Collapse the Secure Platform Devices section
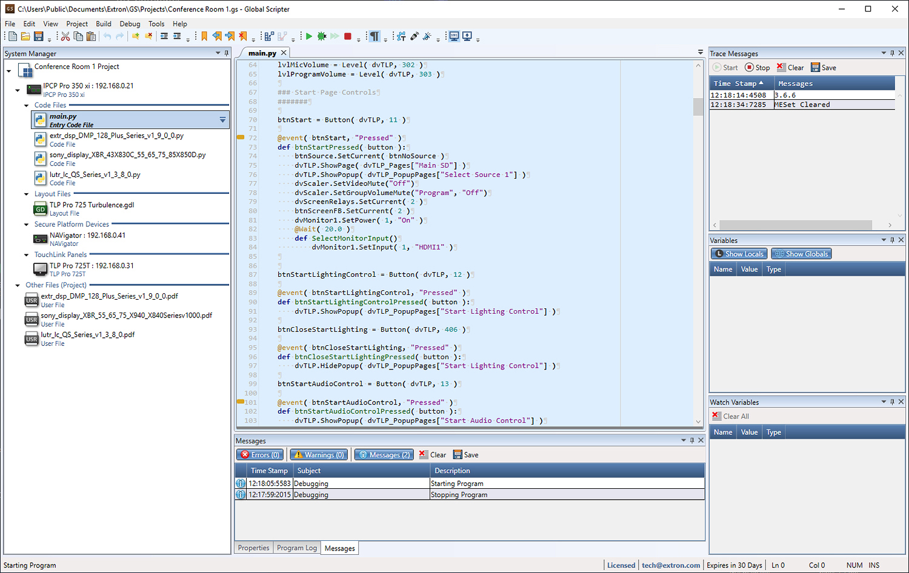Image resolution: width=909 pixels, height=573 pixels. (26, 225)
